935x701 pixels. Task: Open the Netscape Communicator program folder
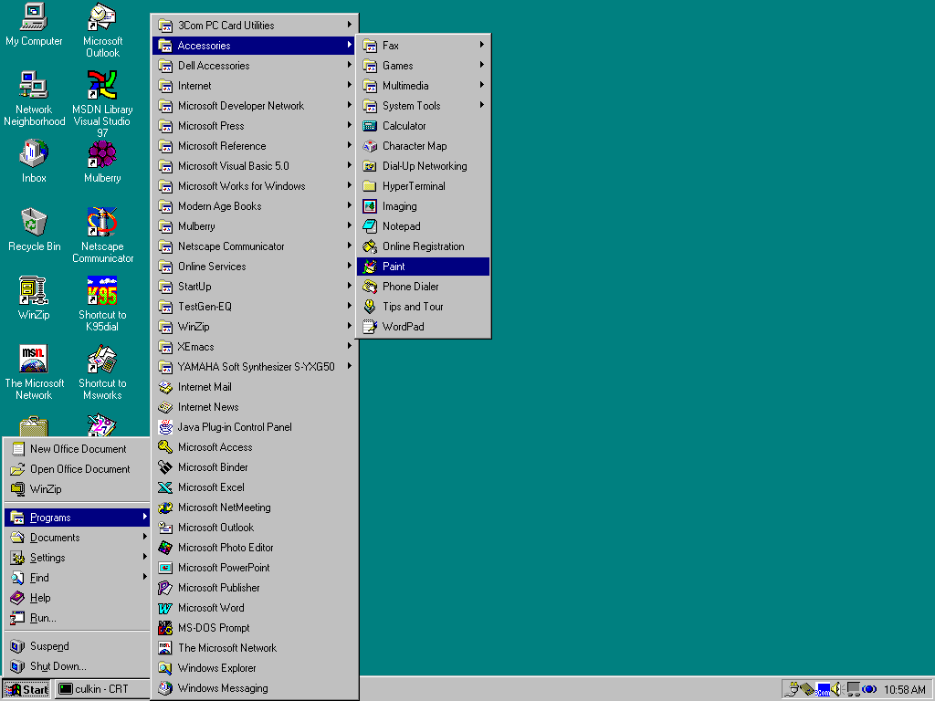255,246
